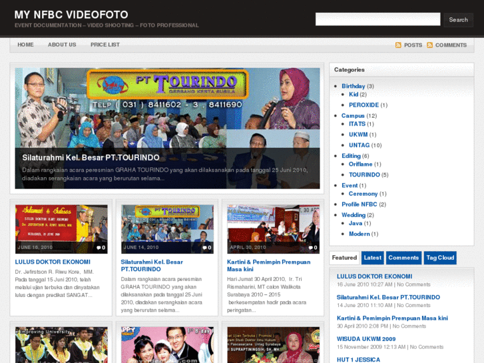Switch to the Latest tab
This screenshot has height=363, width=484.
(x=373, y=258)
